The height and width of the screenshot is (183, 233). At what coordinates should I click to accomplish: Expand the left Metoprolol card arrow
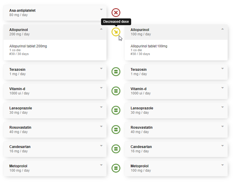[x=101, y=165]
